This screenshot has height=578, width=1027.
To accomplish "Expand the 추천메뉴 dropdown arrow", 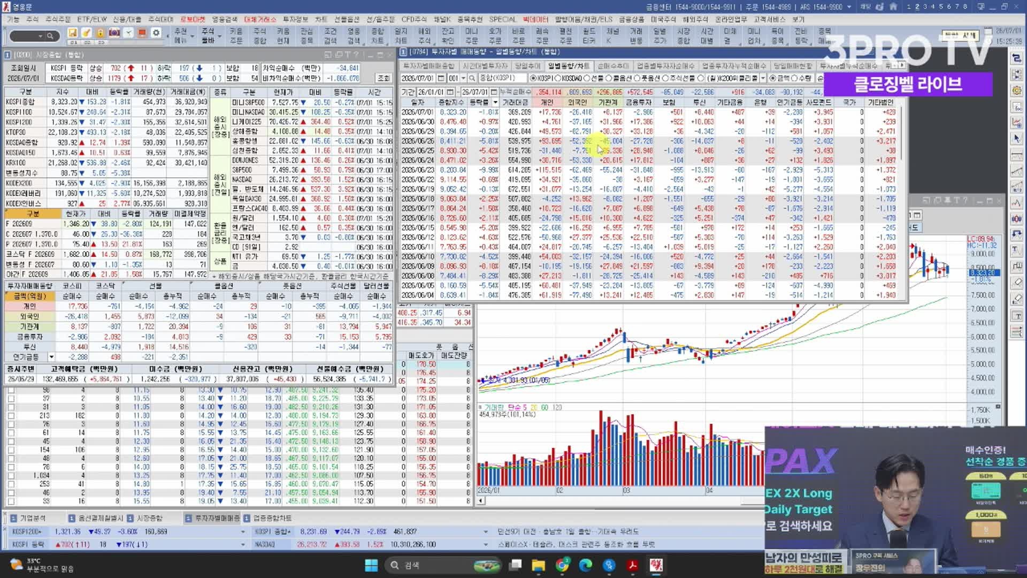I will (x=192, y=36).
